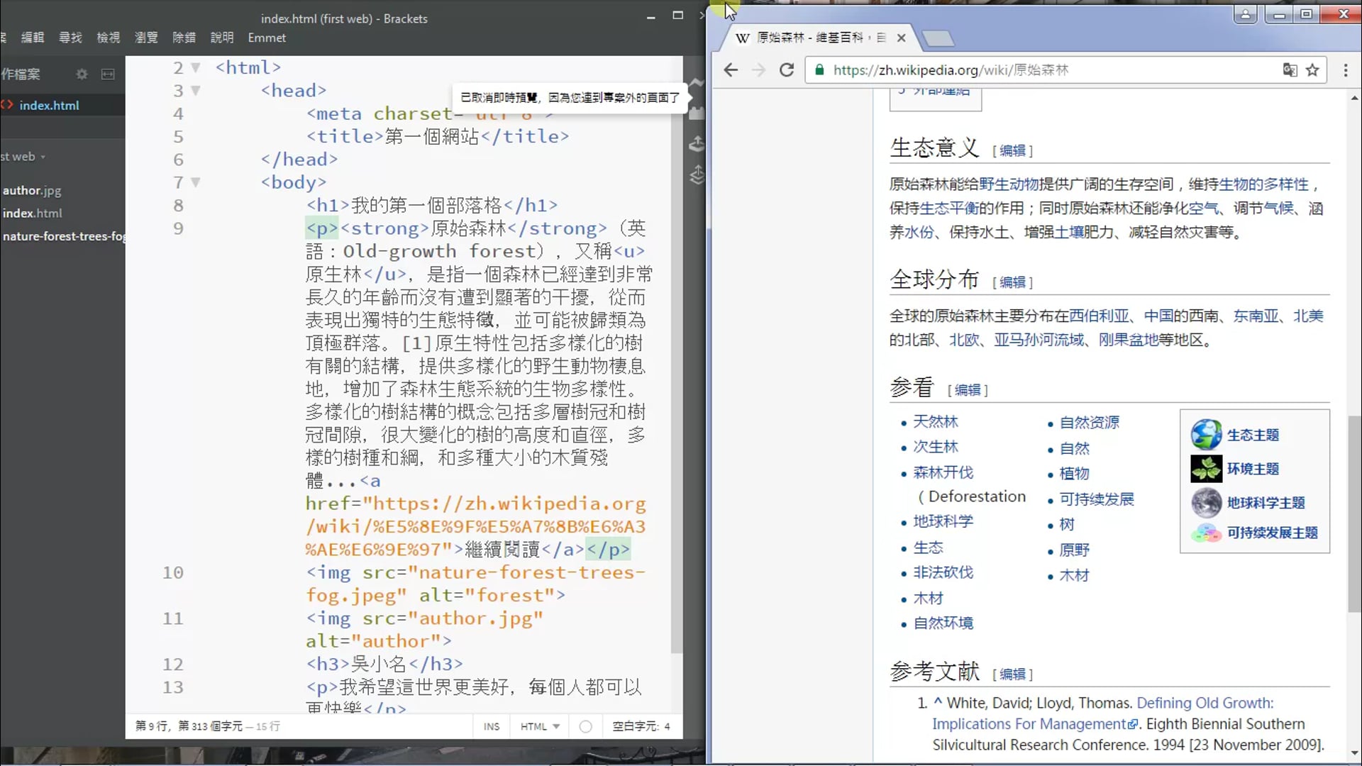Go back in browser history
This screenshot has height=766, width=1362.
(x=731, y=70)
